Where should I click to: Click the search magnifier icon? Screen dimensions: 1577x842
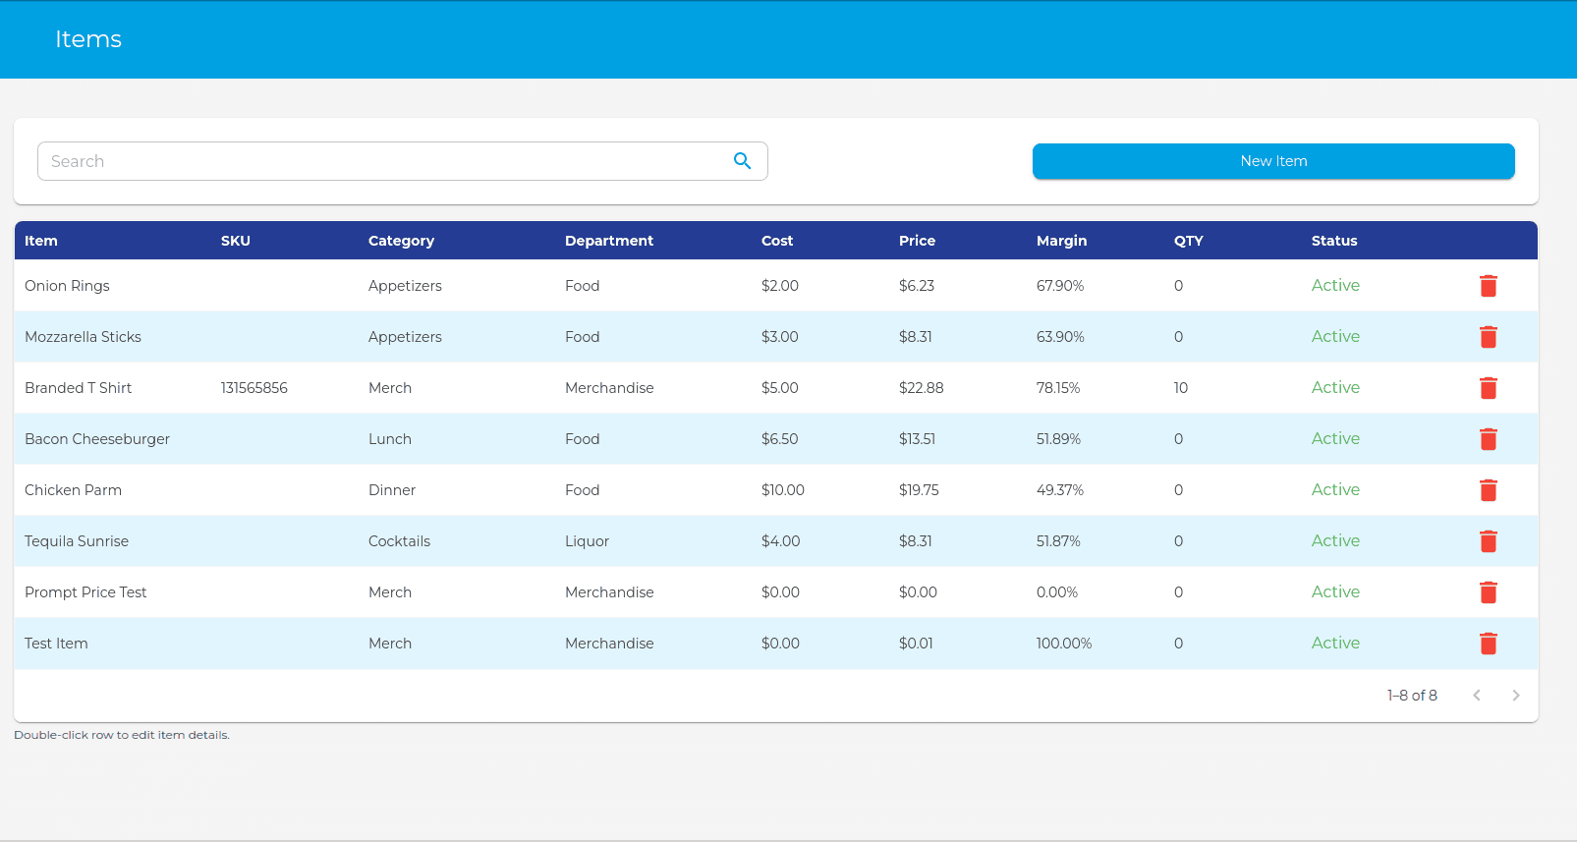coord(742,161)
